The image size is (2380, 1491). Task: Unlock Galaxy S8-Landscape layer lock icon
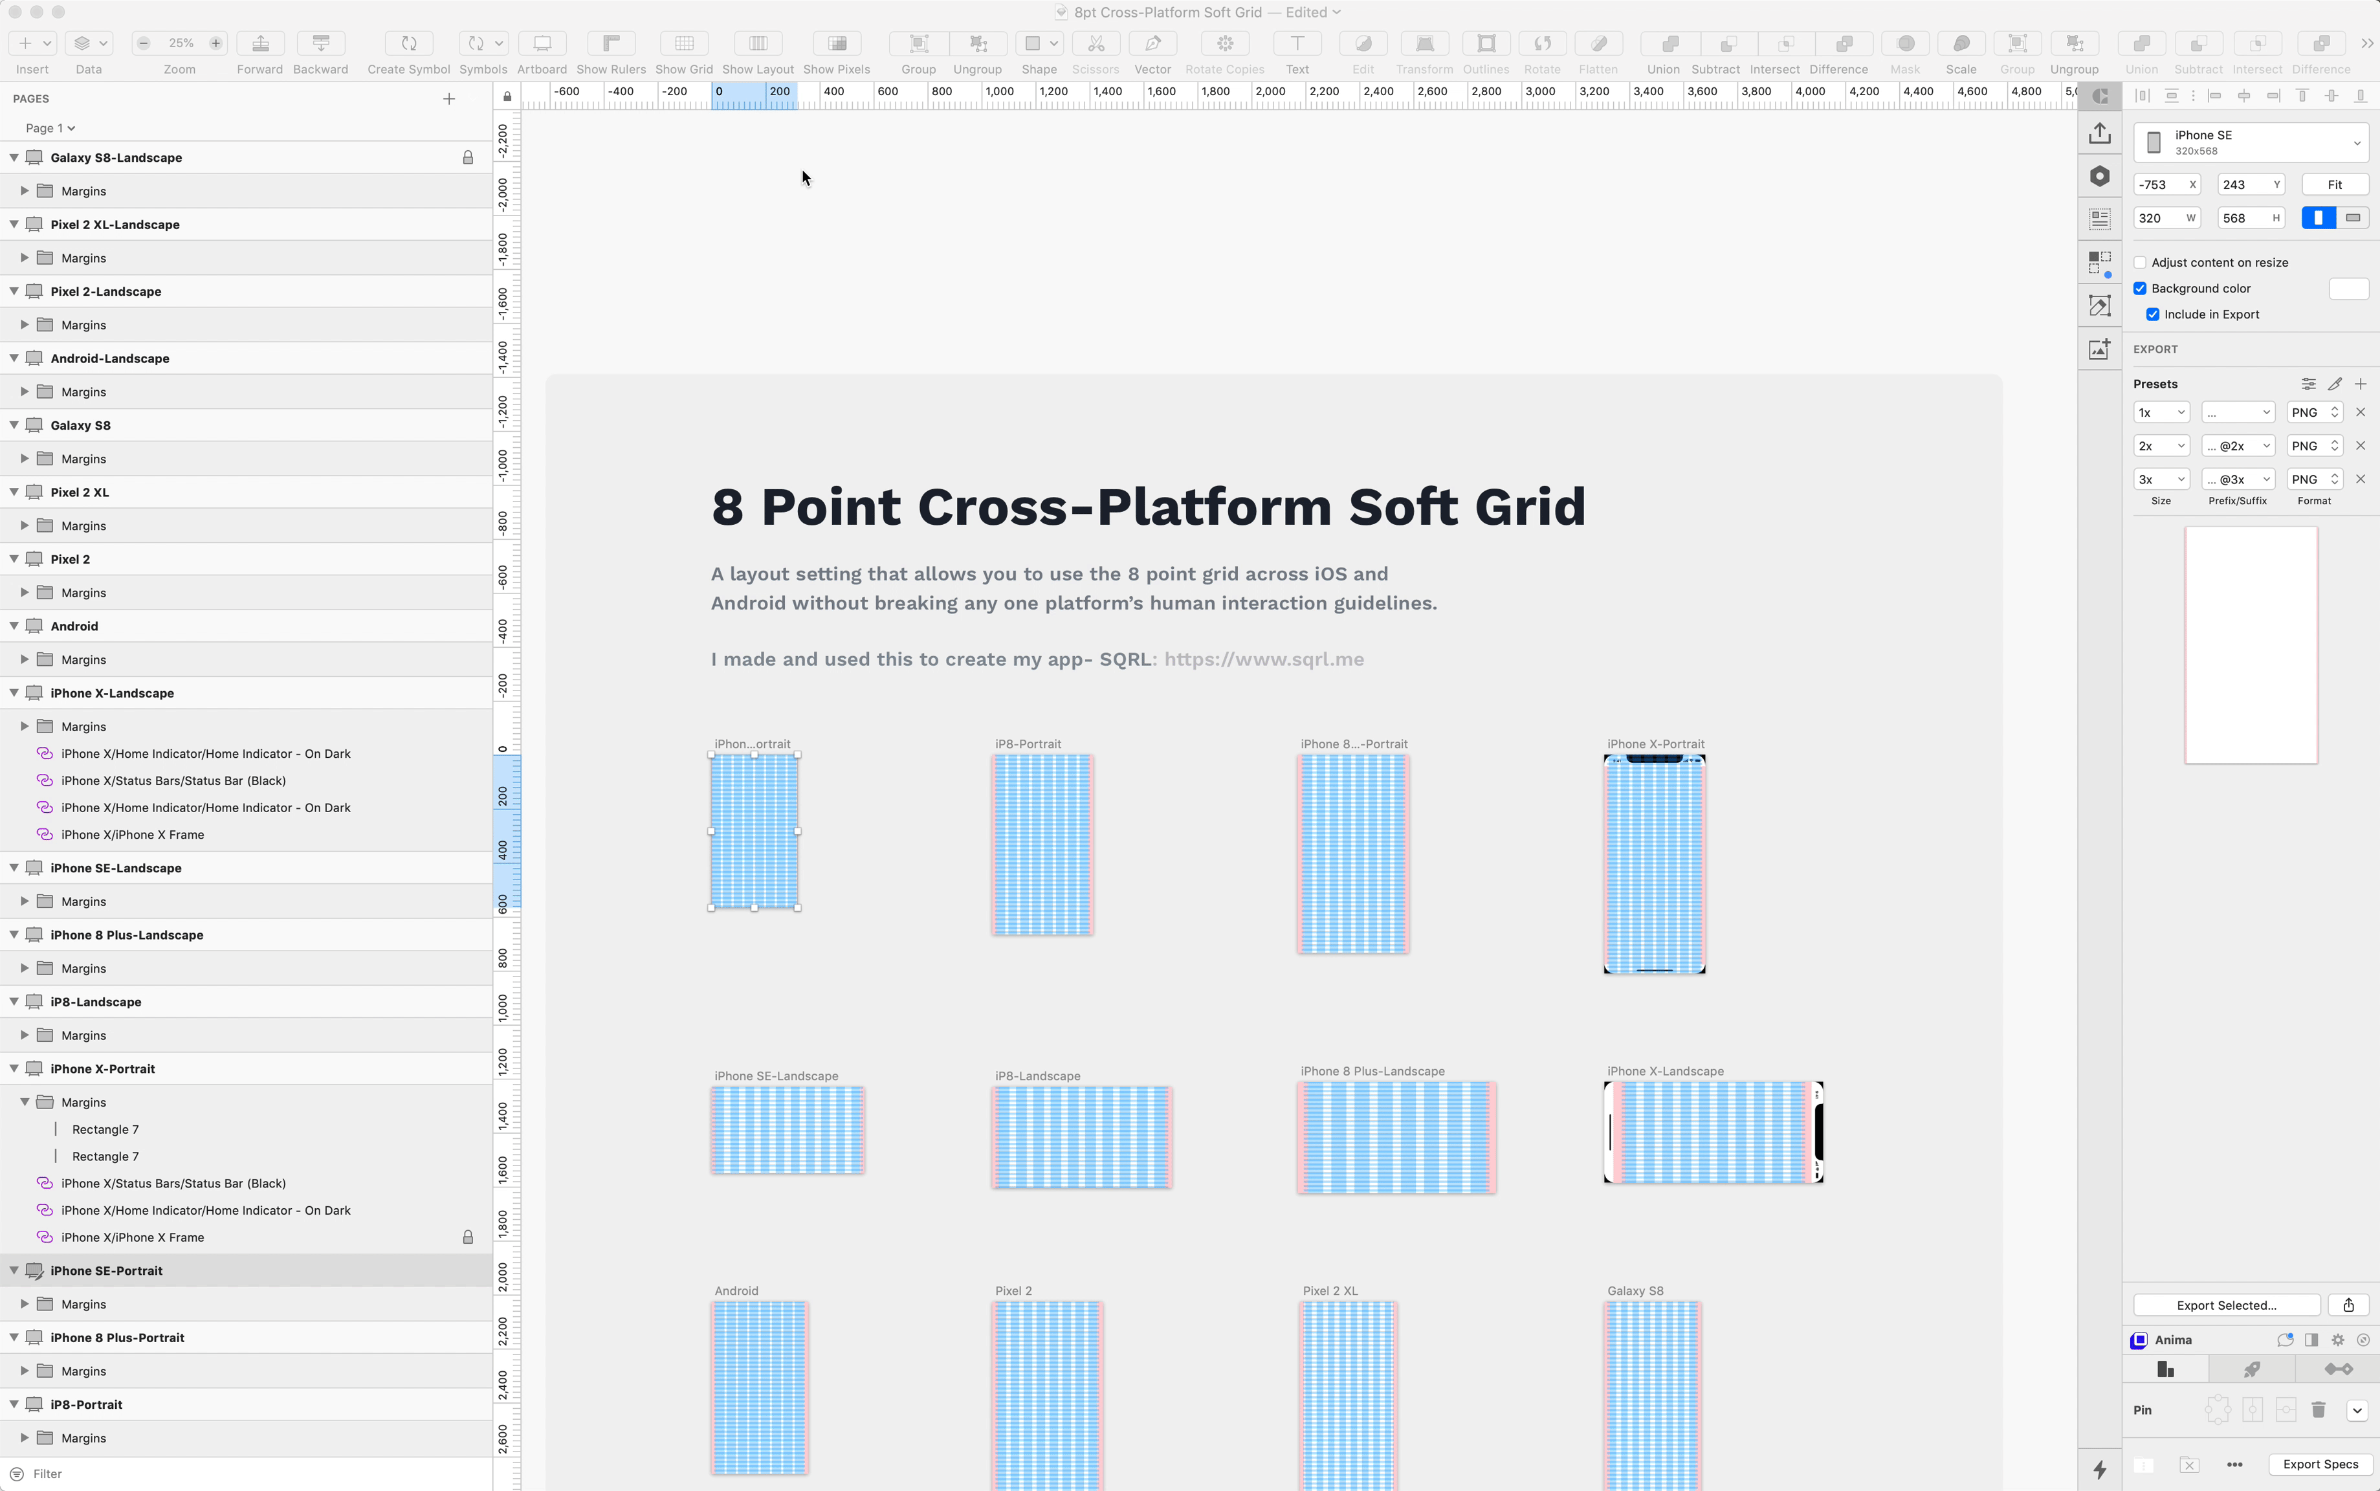[x=468, y=158]
